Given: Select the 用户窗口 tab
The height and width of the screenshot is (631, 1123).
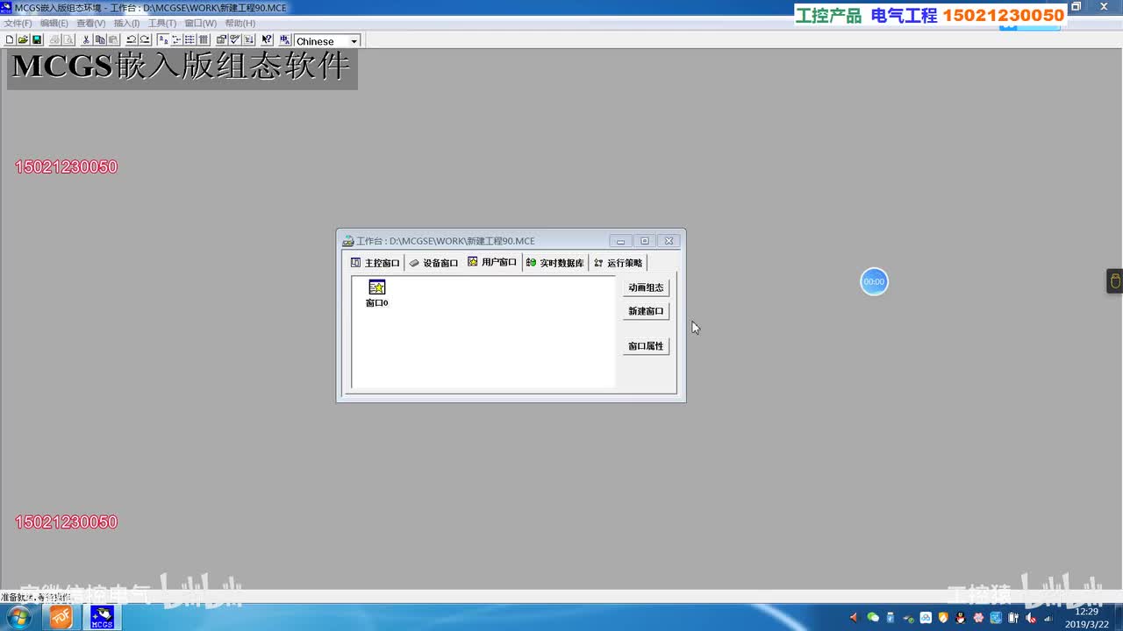Looking at the screenshot, I should click(x=492, y=262).
